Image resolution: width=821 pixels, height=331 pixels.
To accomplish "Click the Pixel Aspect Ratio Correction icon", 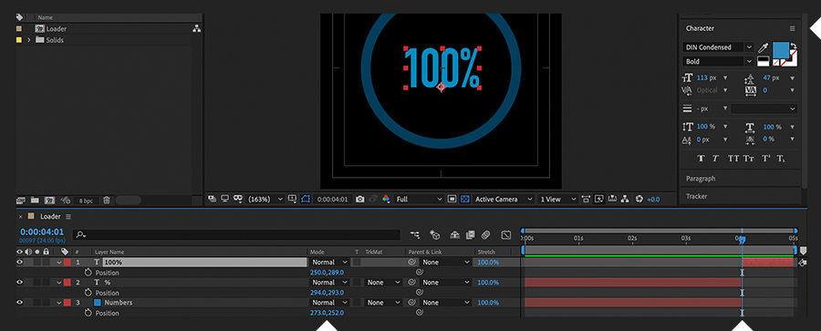I will point(586,199).
